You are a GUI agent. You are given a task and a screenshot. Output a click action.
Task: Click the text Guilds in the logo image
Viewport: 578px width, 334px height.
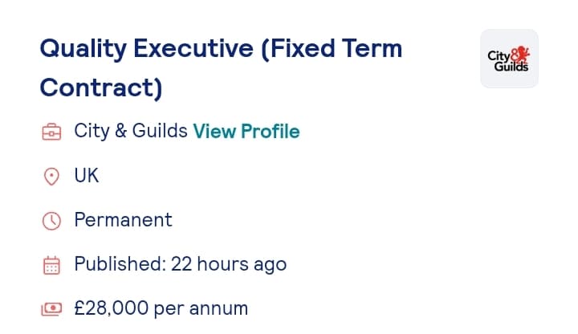[511, 67]
